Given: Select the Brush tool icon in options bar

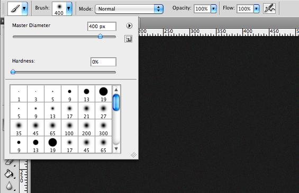Looking at the screenshot, I should pos(15,8).
